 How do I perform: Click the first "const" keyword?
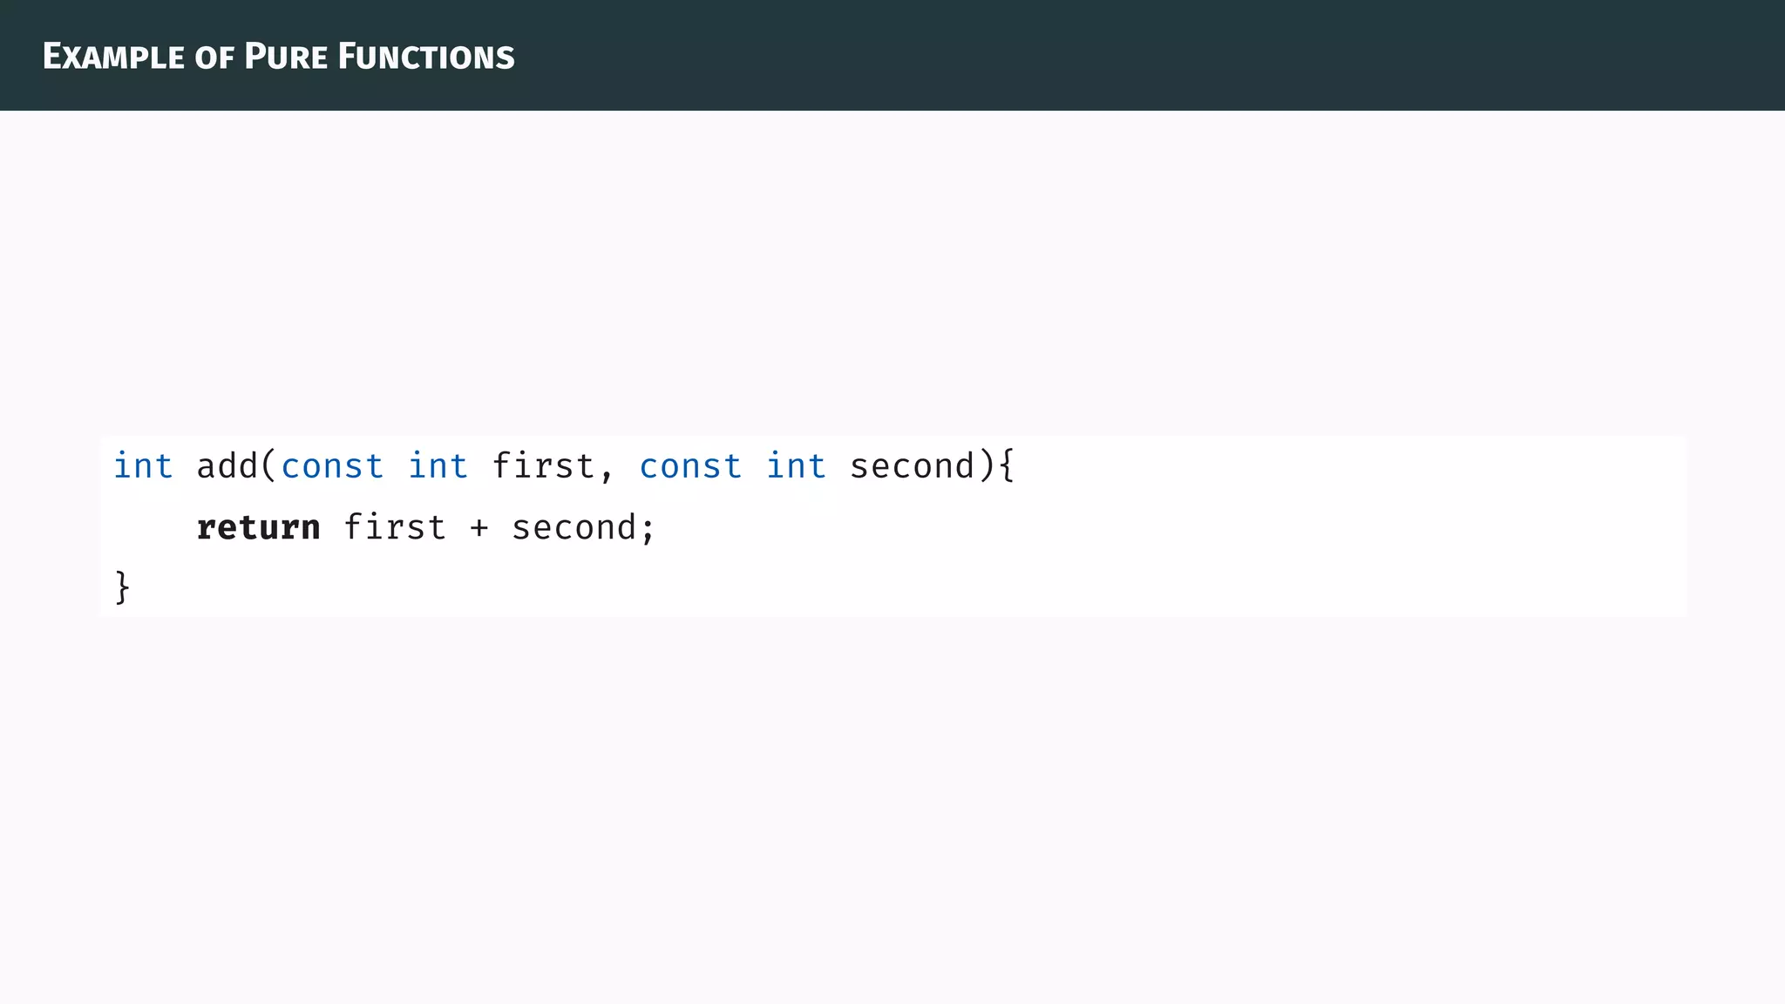332,466
